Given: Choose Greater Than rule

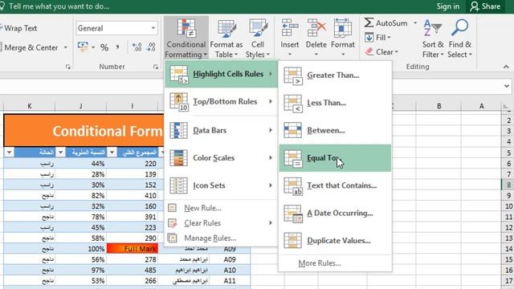Looking at the screenshot, I should 335,75.
